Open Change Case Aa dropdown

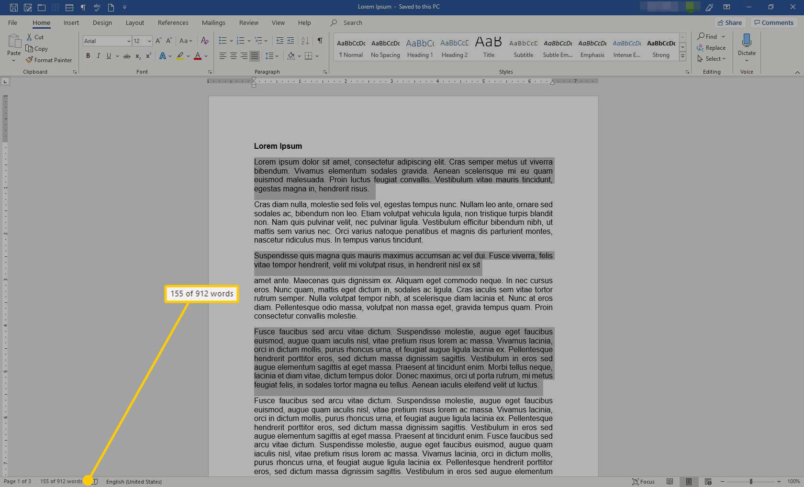[186, 41]
